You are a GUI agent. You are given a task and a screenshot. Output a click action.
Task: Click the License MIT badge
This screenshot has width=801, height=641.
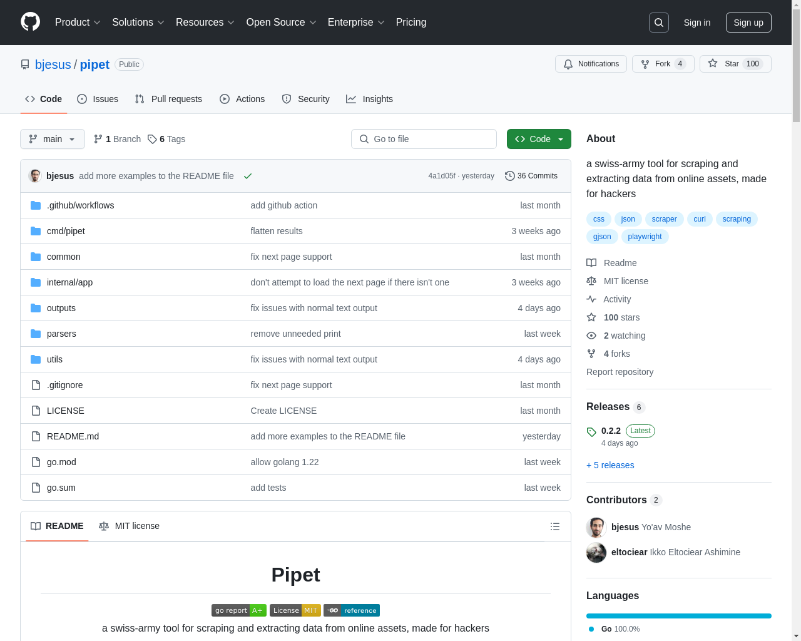[x=295, y=610]
